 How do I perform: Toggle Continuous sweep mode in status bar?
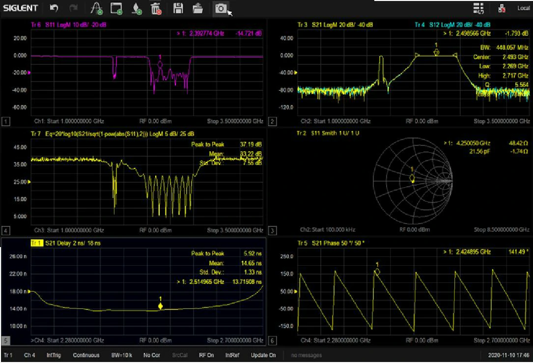(x=86, y=355)
